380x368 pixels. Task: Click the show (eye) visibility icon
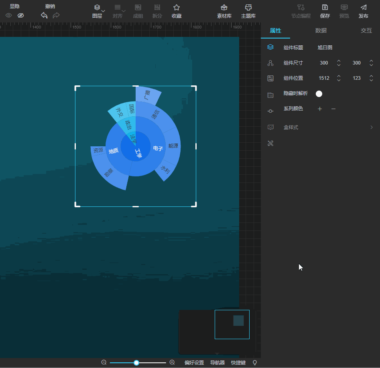pyautogui.click(x=9, y=16)
